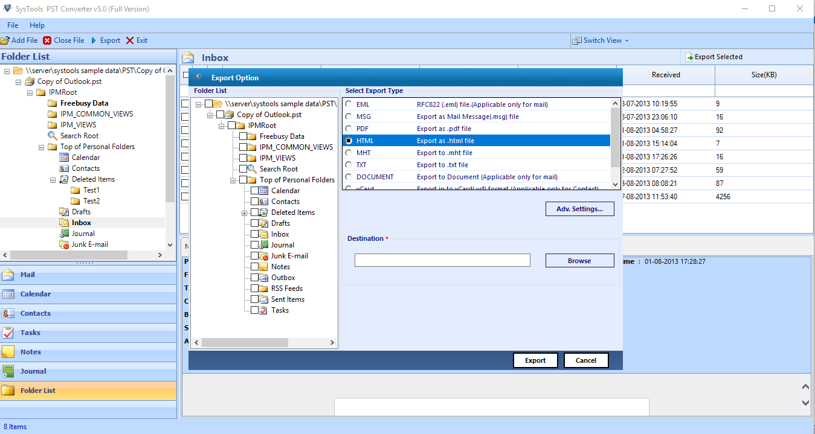Click the Adv. Settings button

point(579,209)
